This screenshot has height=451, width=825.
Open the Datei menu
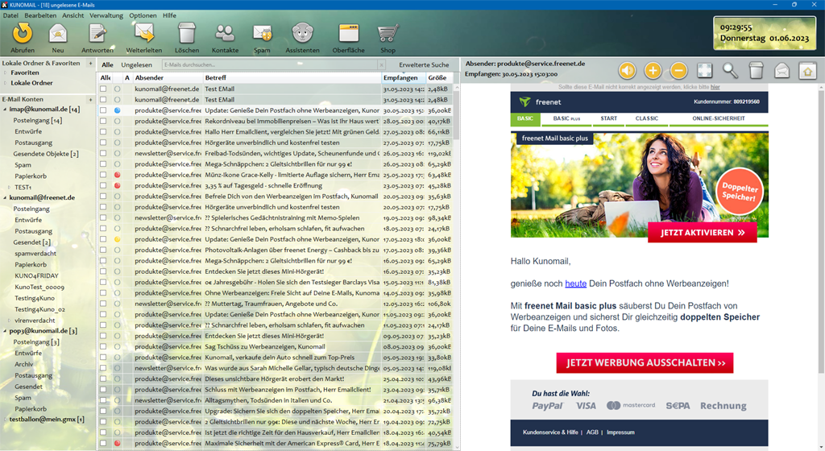click(10, 15)
